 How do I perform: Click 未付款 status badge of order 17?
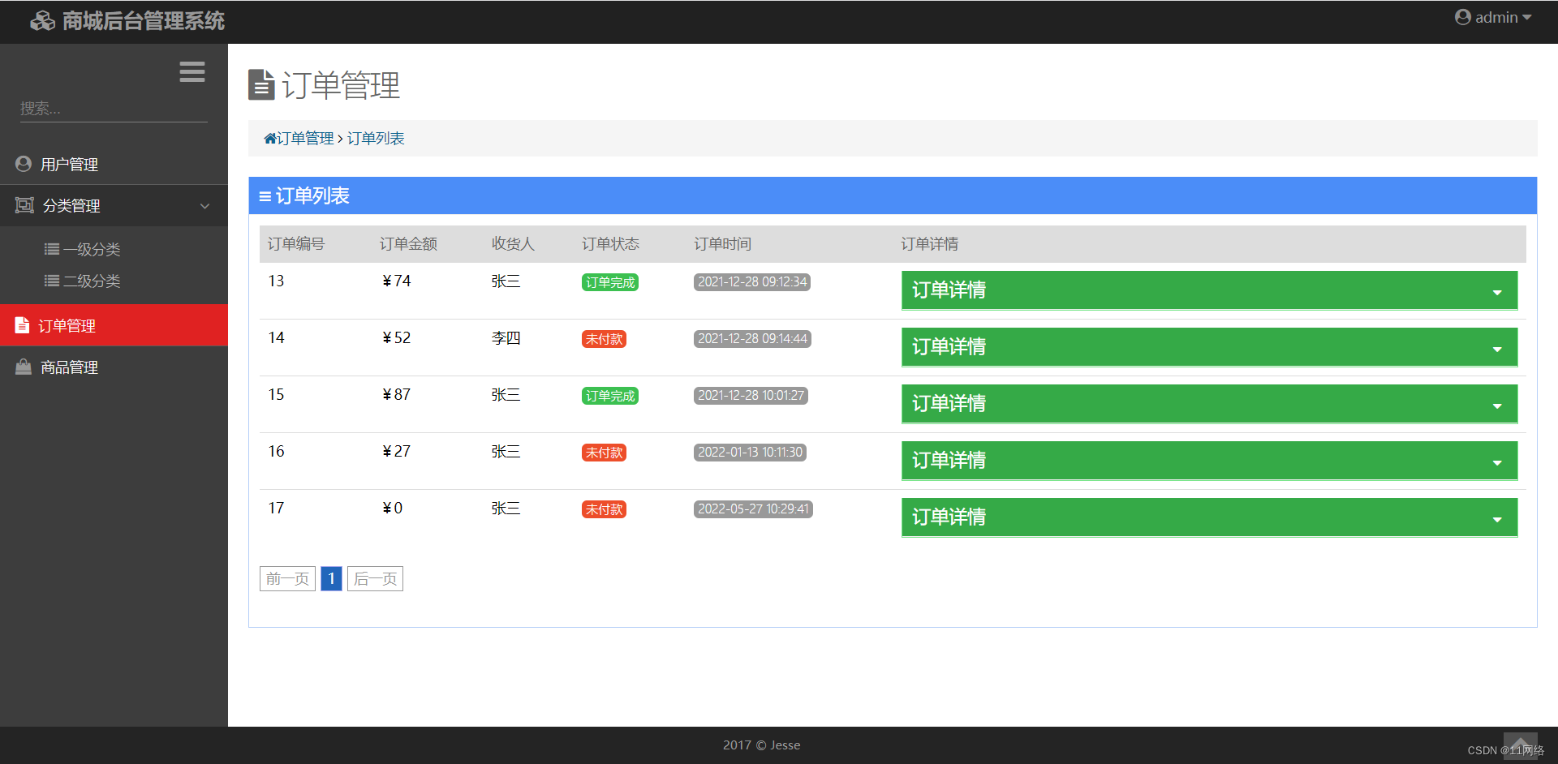(604, 509)
